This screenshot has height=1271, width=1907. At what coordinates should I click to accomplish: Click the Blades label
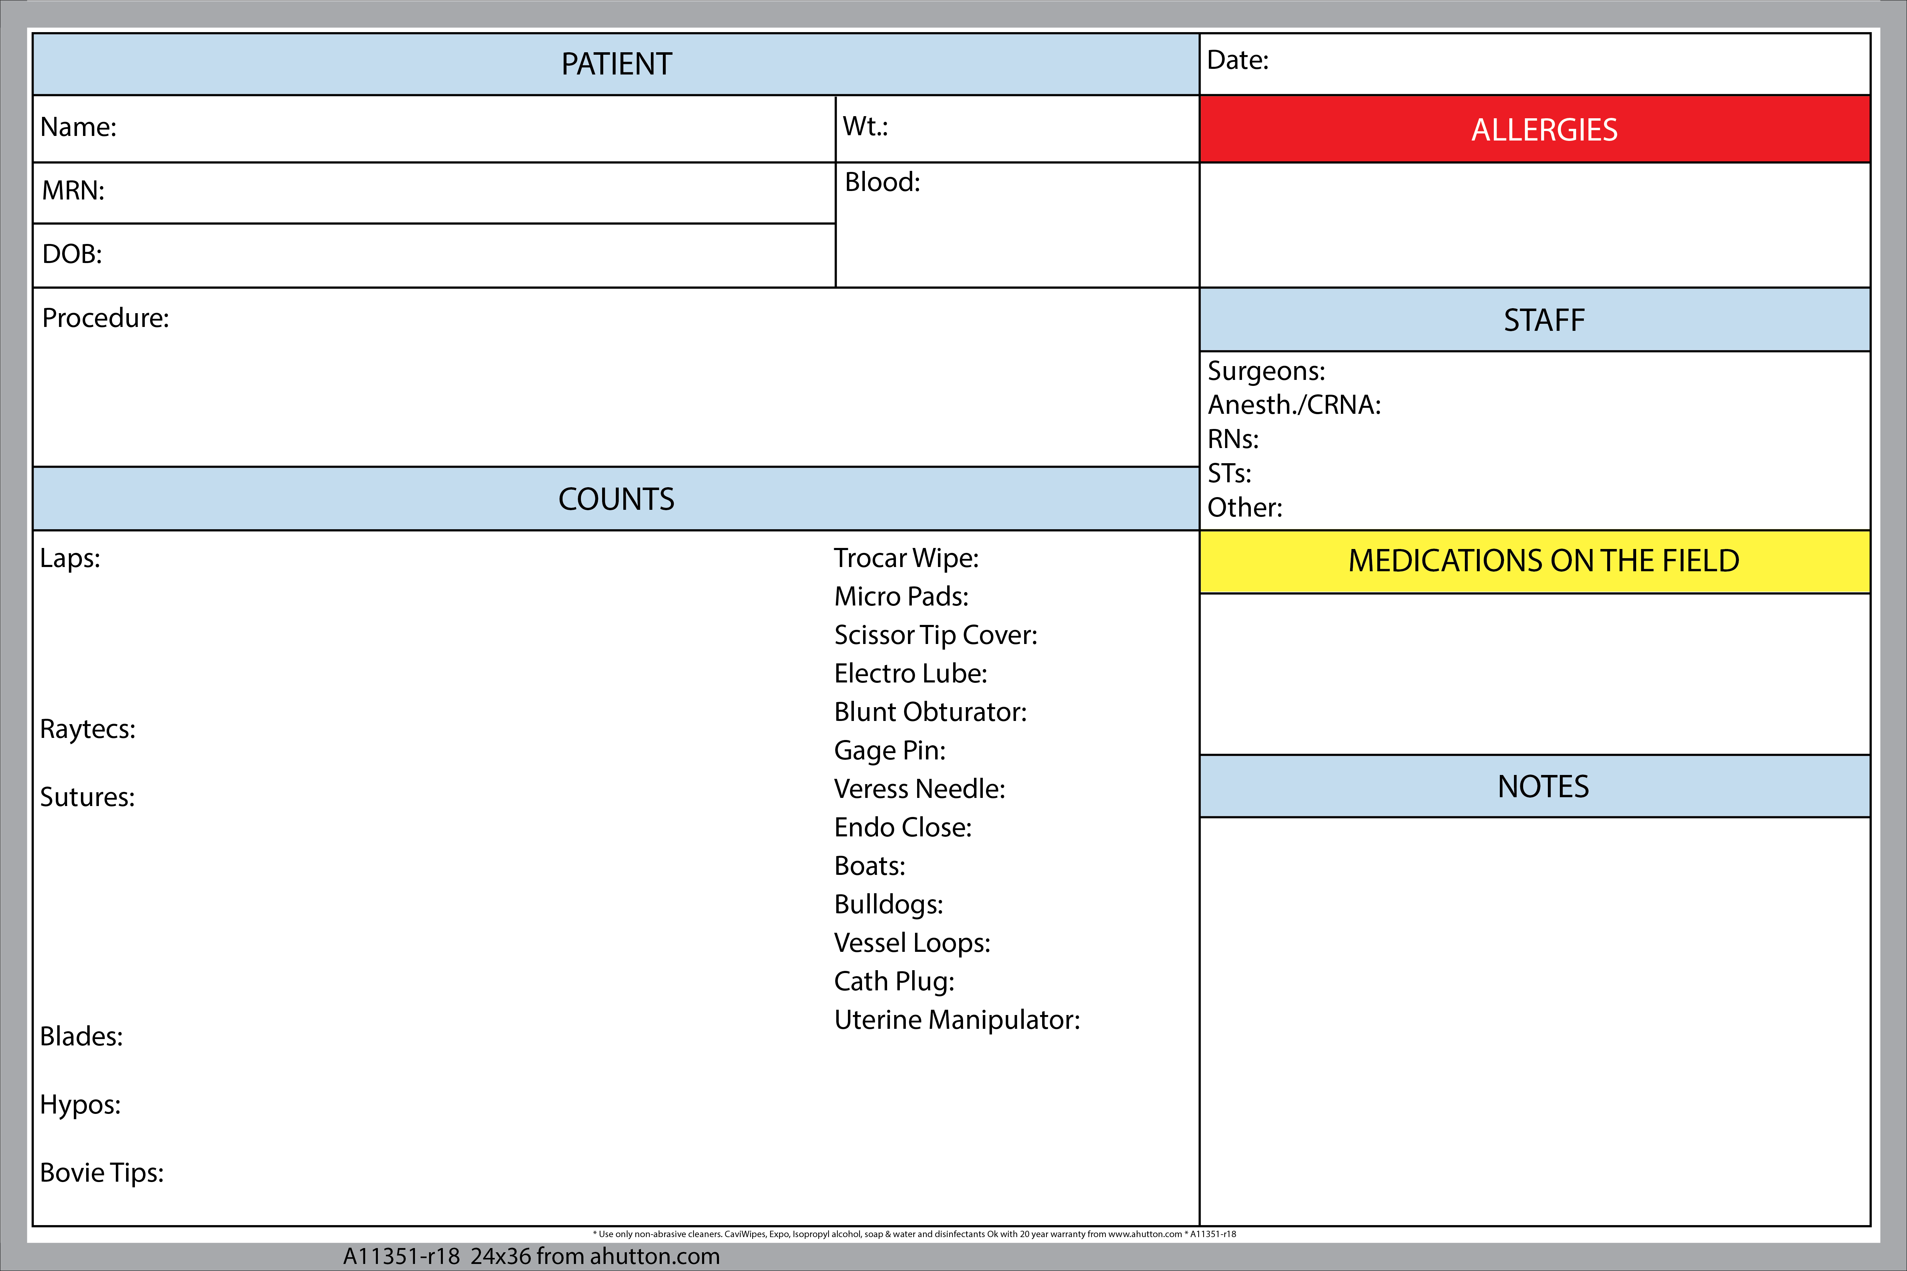81,1036
